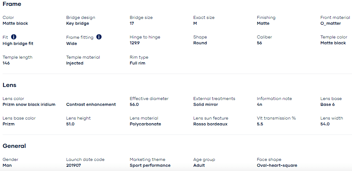Image resolution: width=352 pixels, height=171 pixels.
Task: Click the Vlt transmission 5.5 value
Action: click(x=260, y=124)
